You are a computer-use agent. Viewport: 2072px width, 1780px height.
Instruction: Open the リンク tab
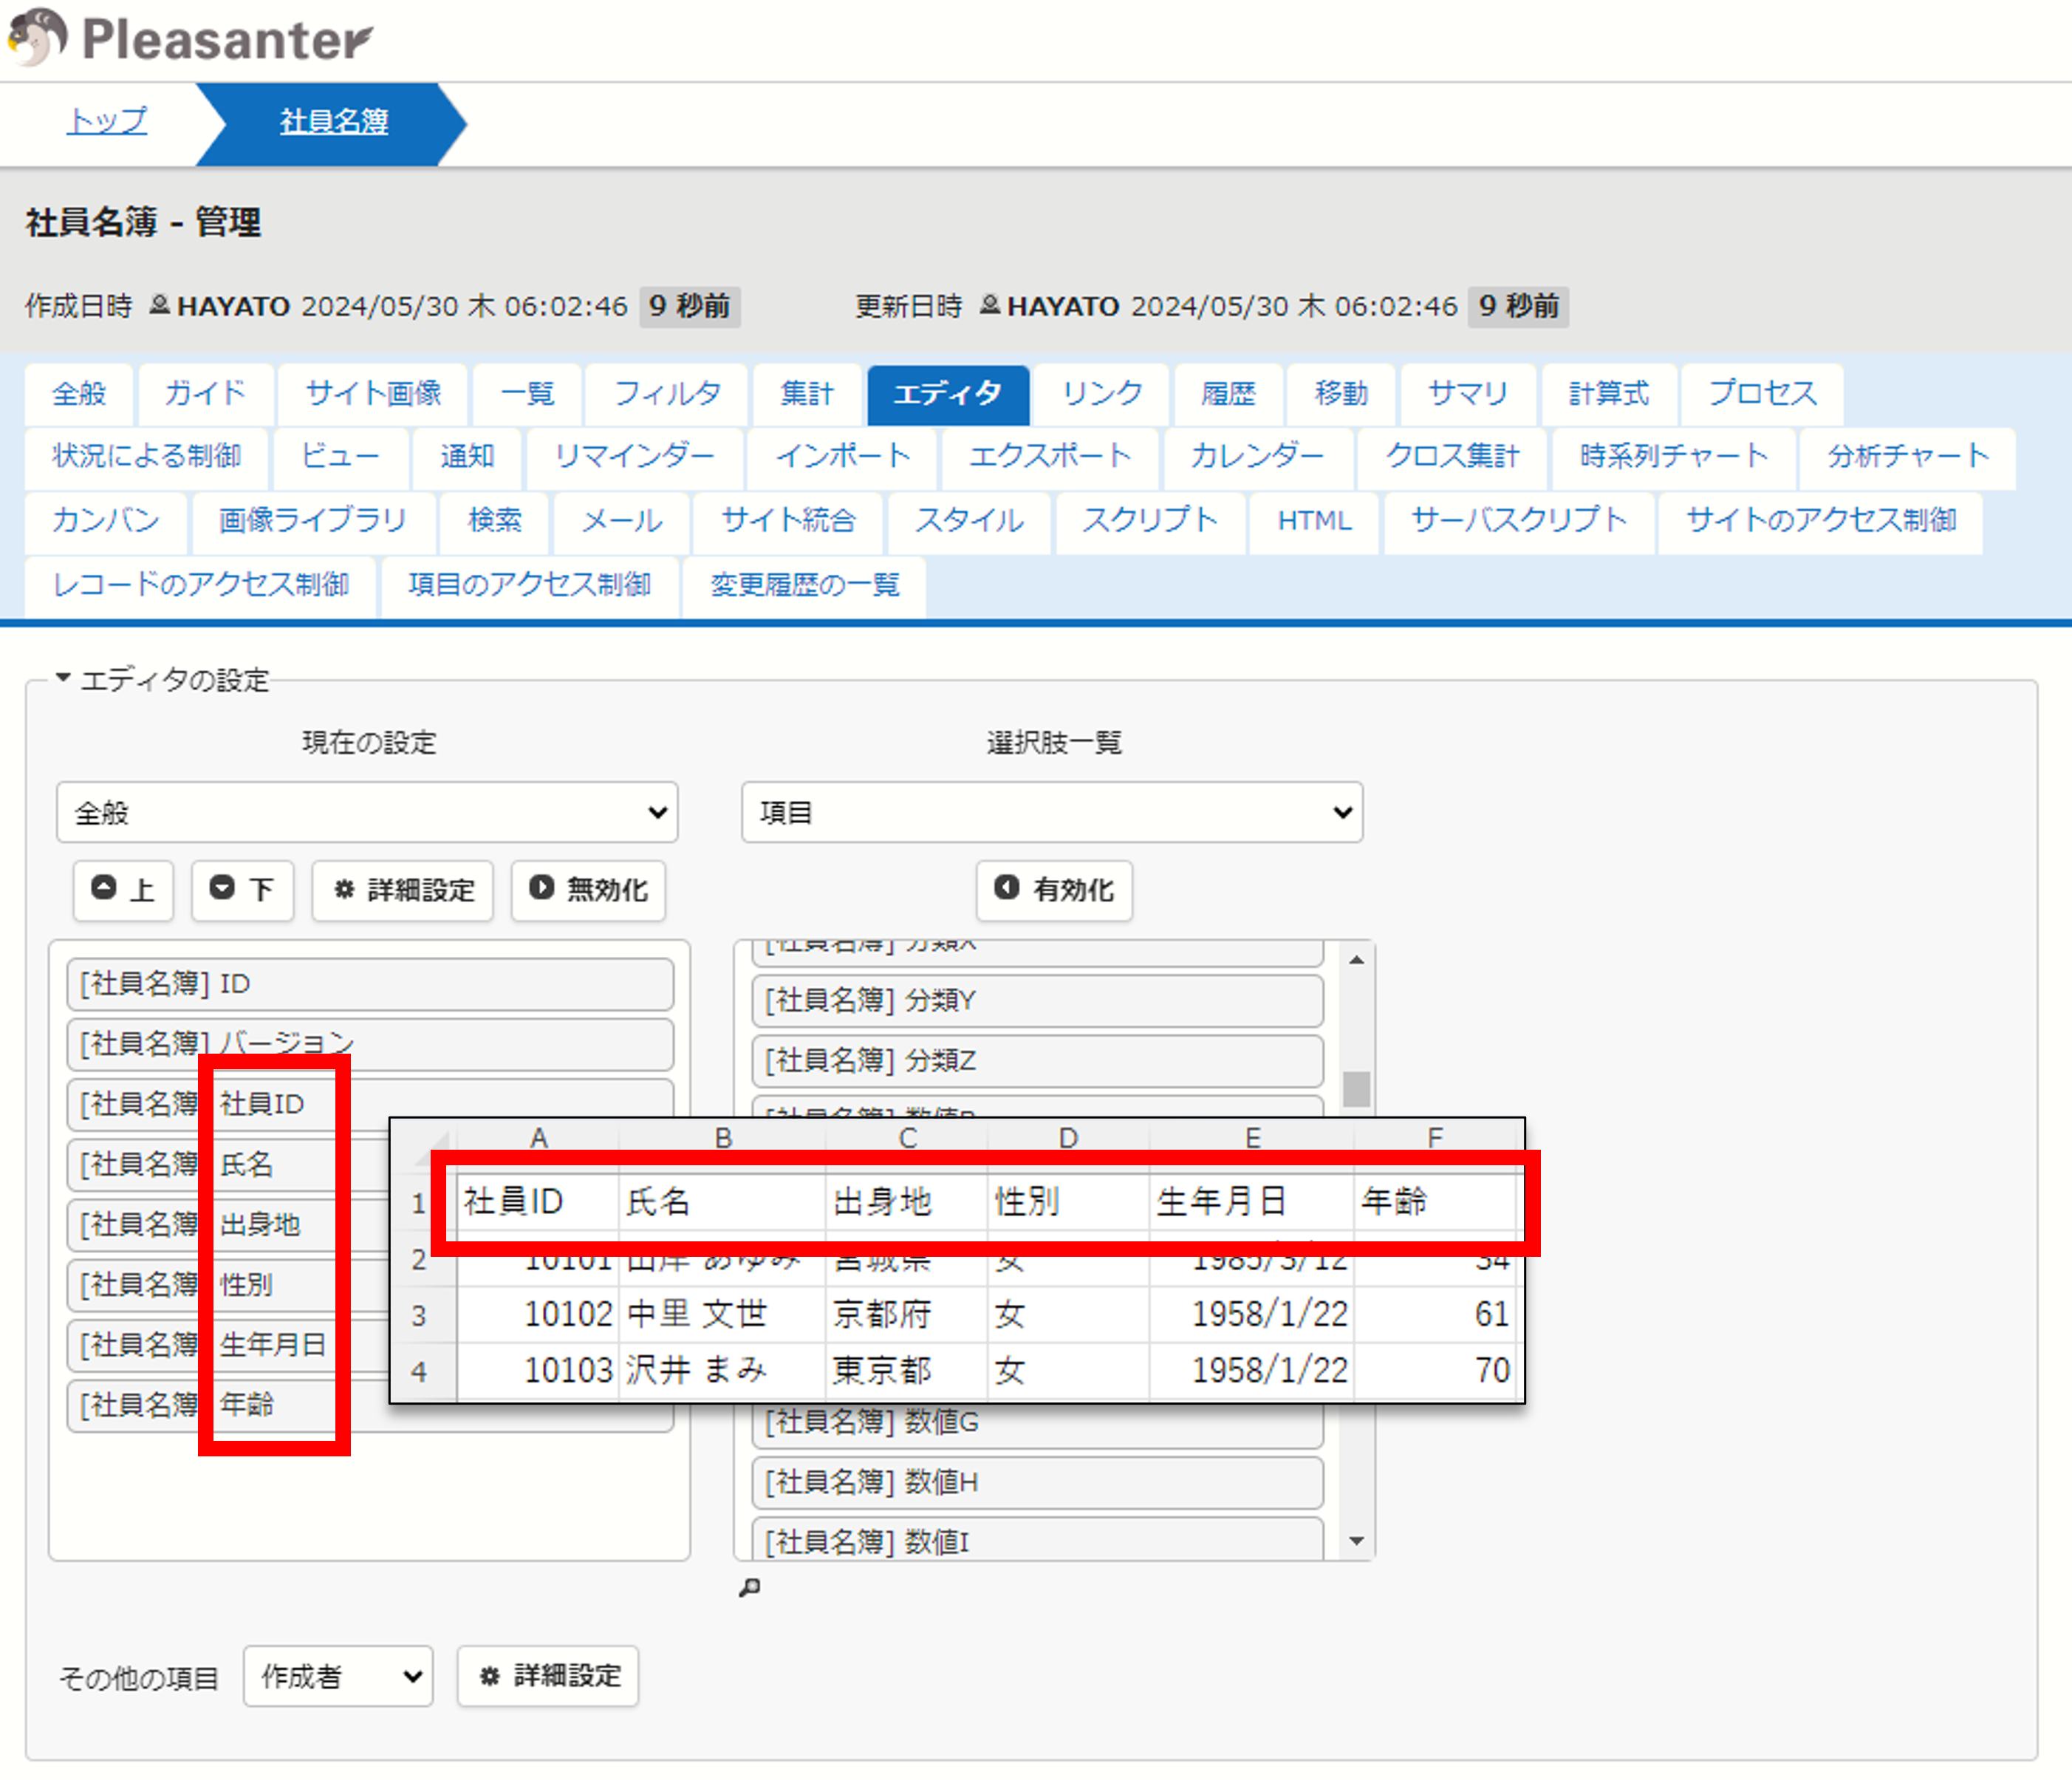tap(1102, 395)
